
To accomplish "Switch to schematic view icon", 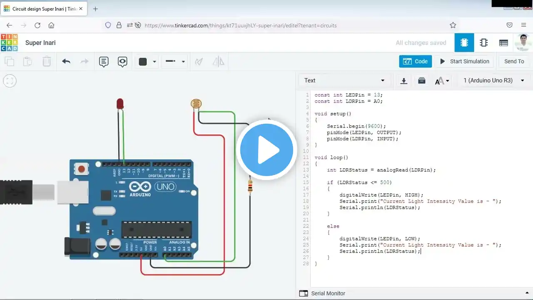I will click(x=484, y=42).
